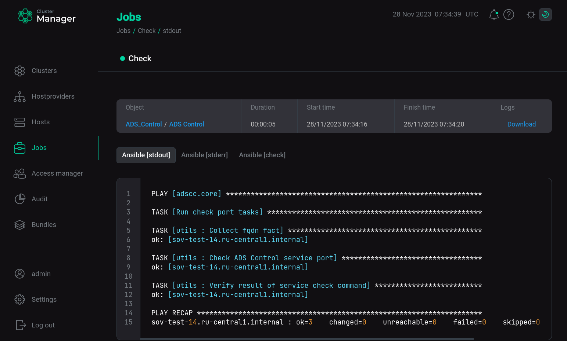Go to Bundles menu label

[44, 225]
